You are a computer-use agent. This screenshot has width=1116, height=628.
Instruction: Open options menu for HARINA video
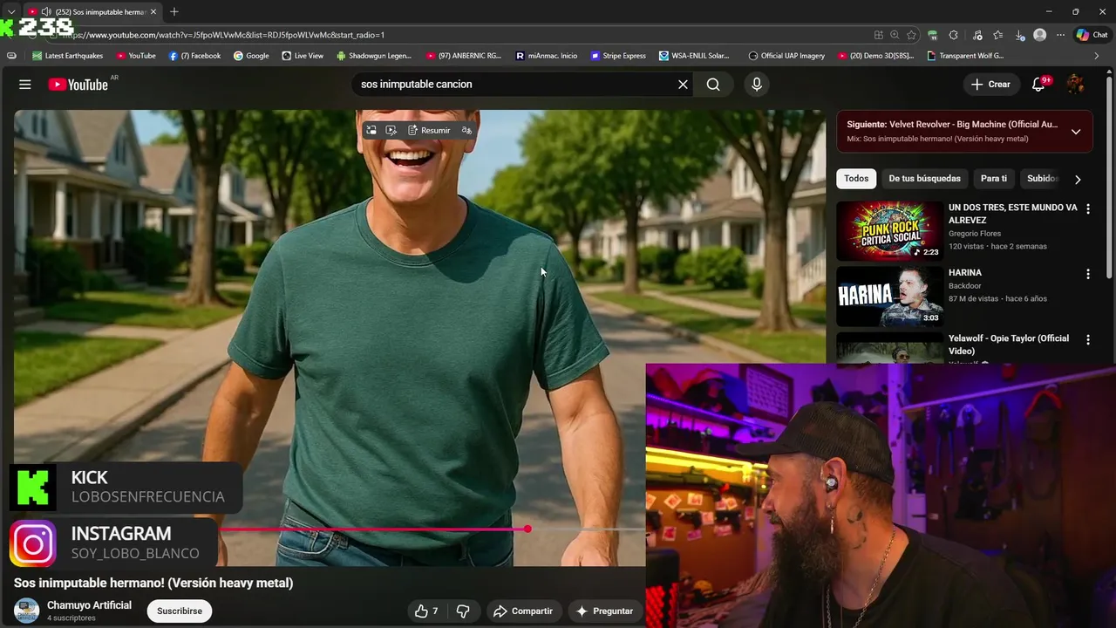(x=1087, y=274)
